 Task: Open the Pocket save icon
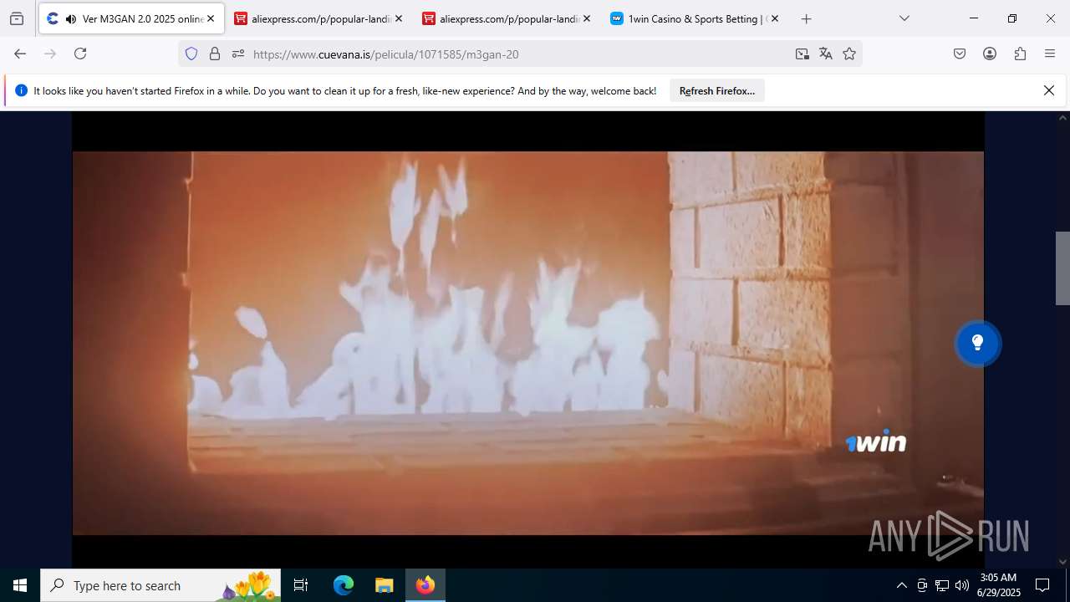point(960,54)
